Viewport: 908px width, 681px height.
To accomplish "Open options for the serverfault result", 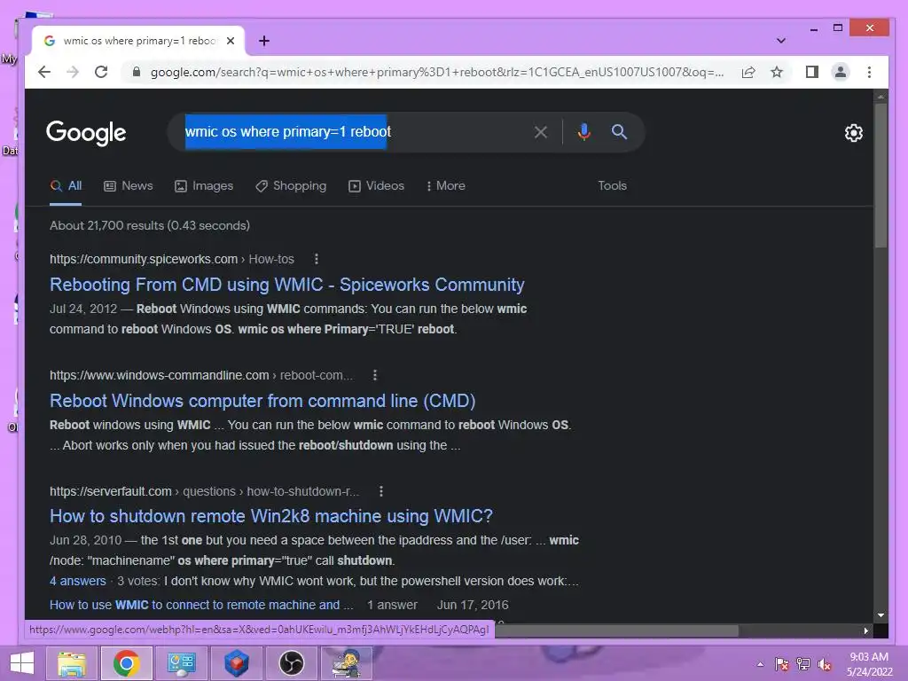I will click(x=381, y=491).
